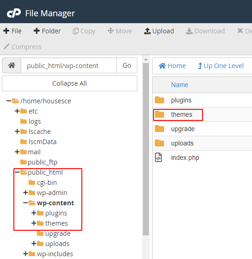Click the Move toolbar button
252x259 pixels.
(120, 31)
